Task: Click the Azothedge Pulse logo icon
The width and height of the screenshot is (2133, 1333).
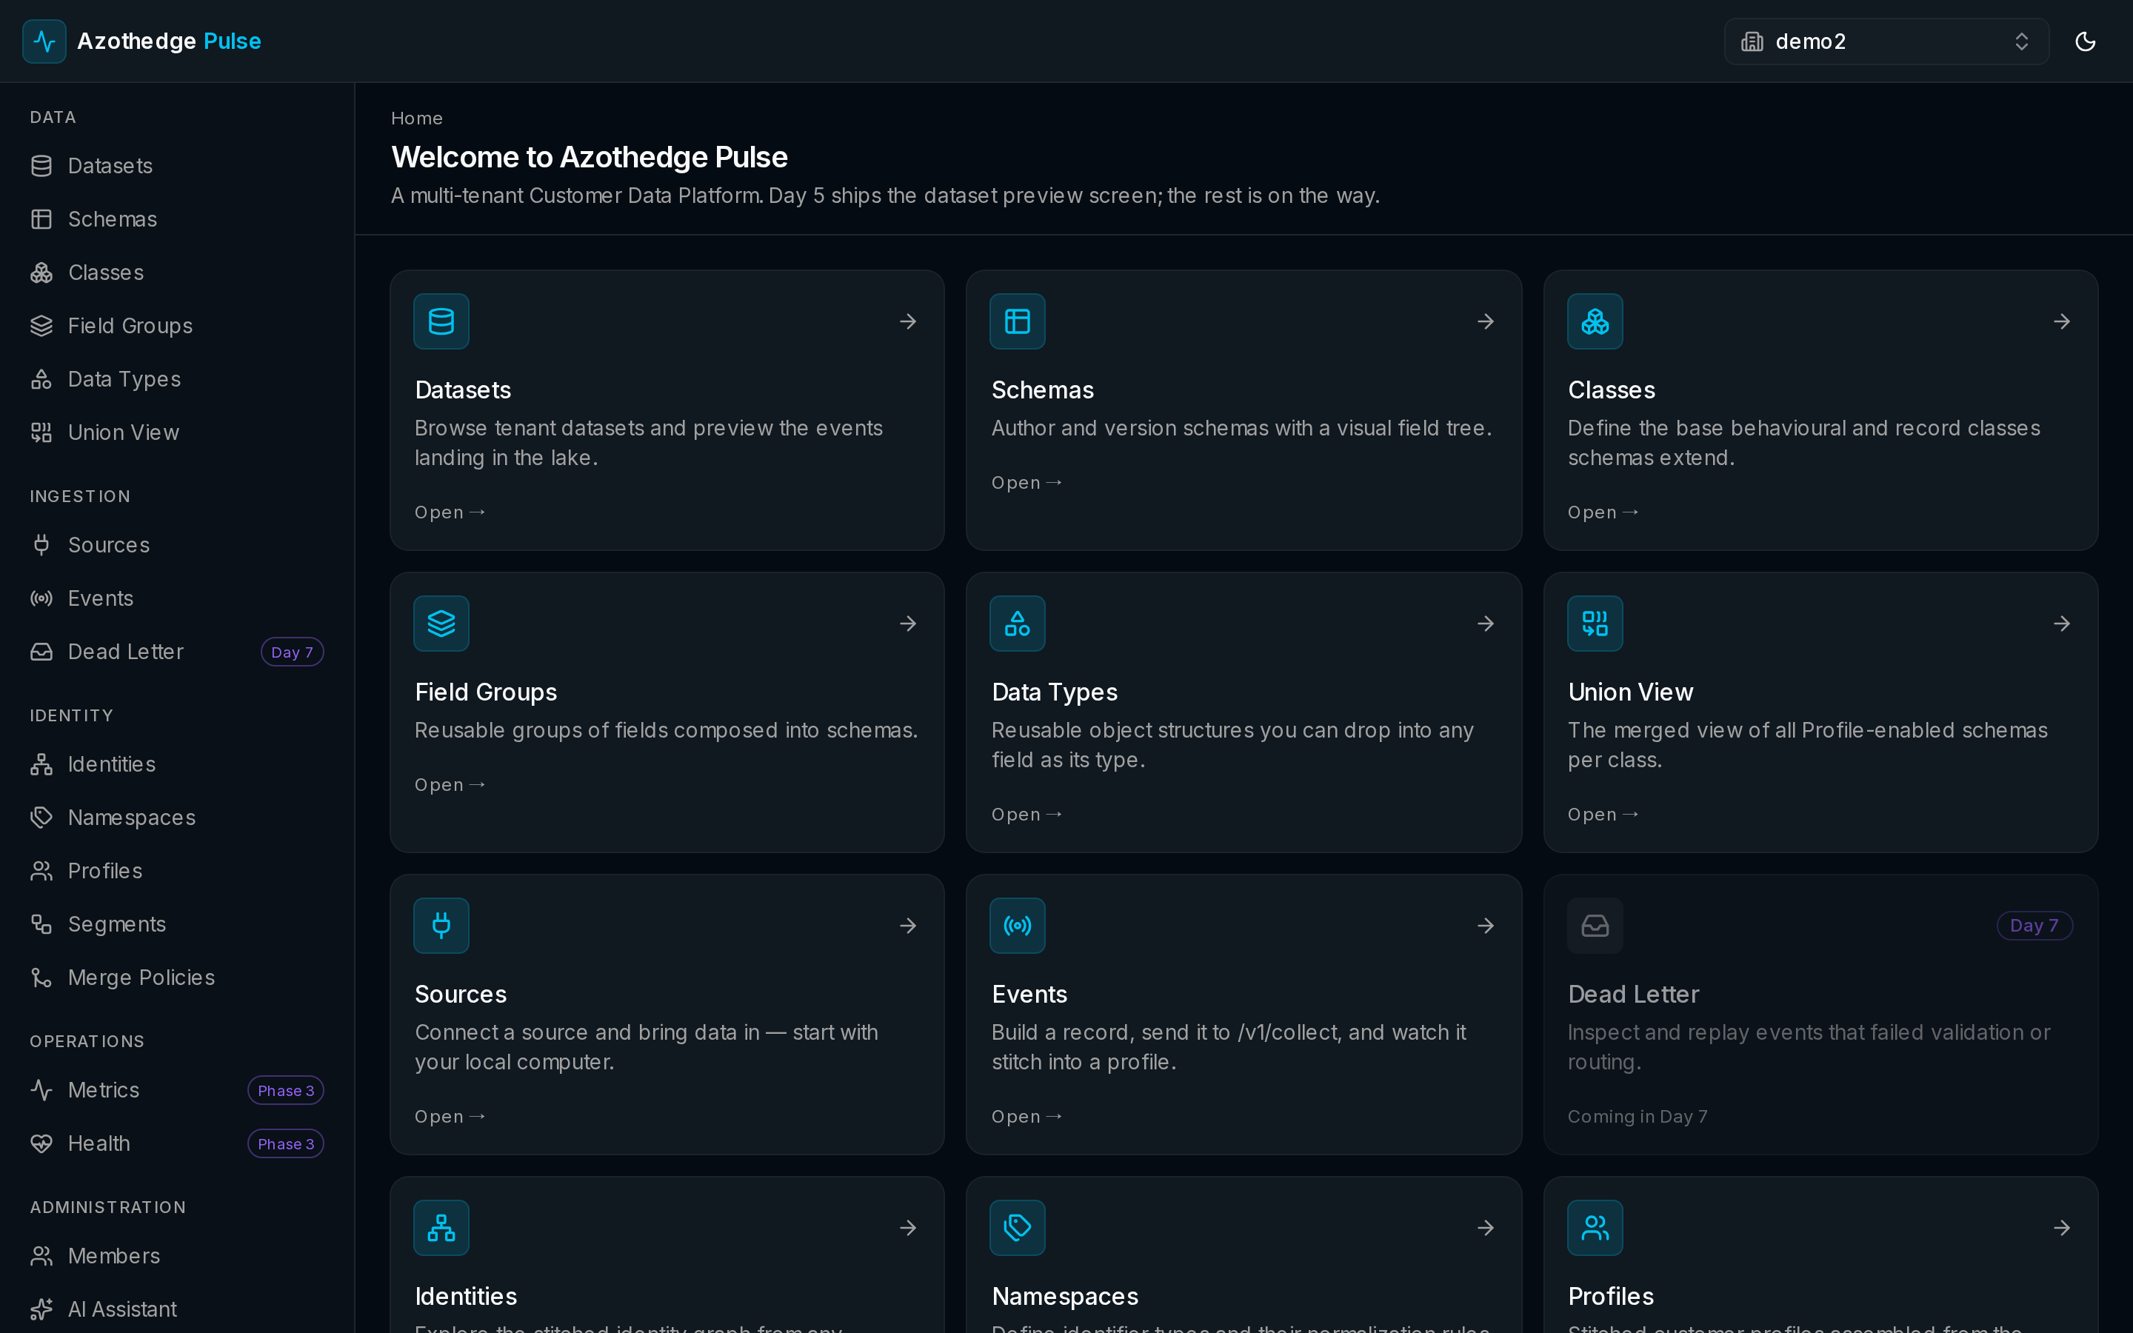Action: (44, 41)
